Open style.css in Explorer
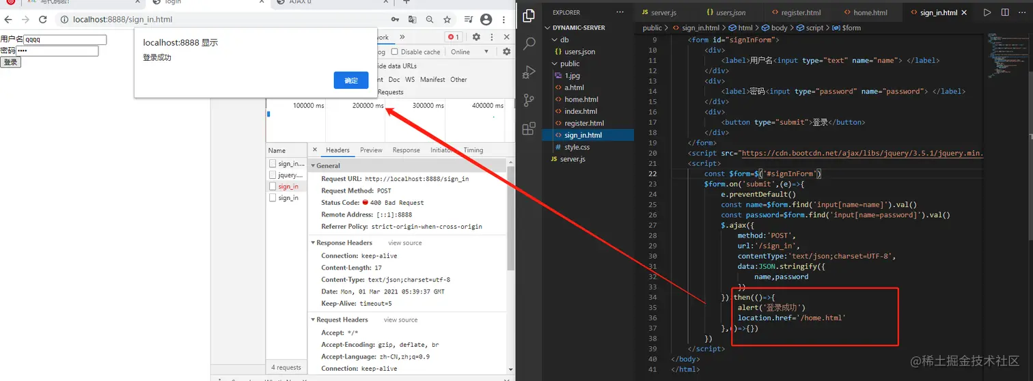Image resolution: width=1033 pixels, height=381 pixels. point(577,147)
